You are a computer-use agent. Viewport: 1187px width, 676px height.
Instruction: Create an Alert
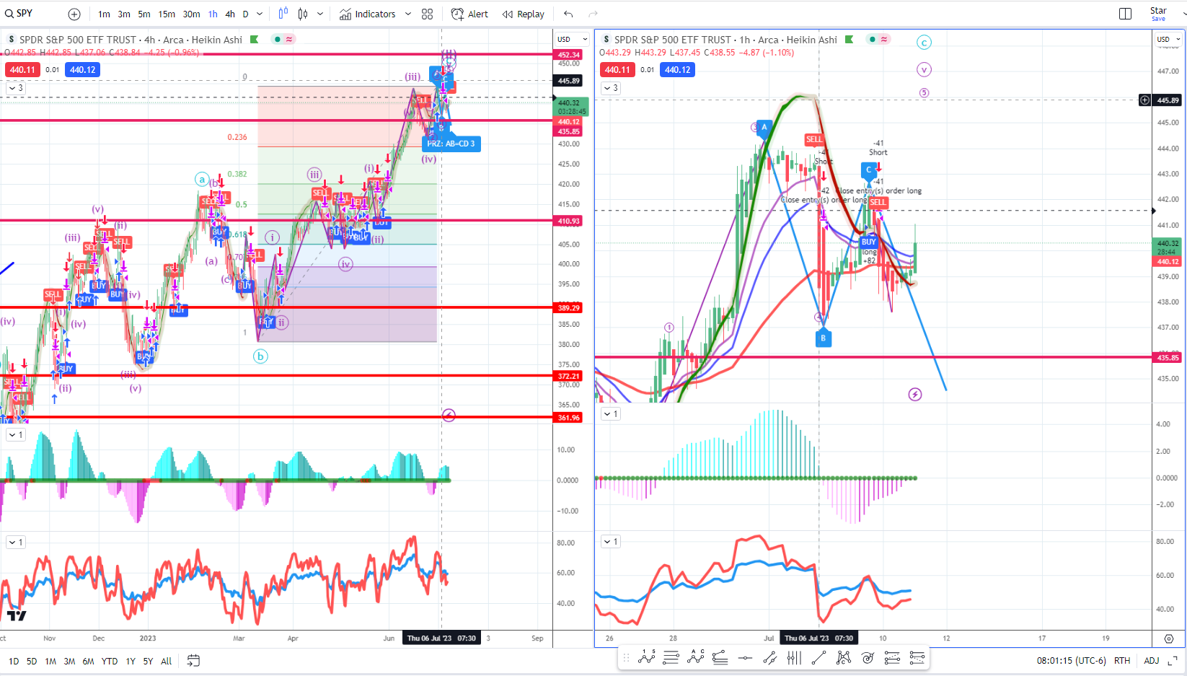pyautogui.click(x=469, y=14)
